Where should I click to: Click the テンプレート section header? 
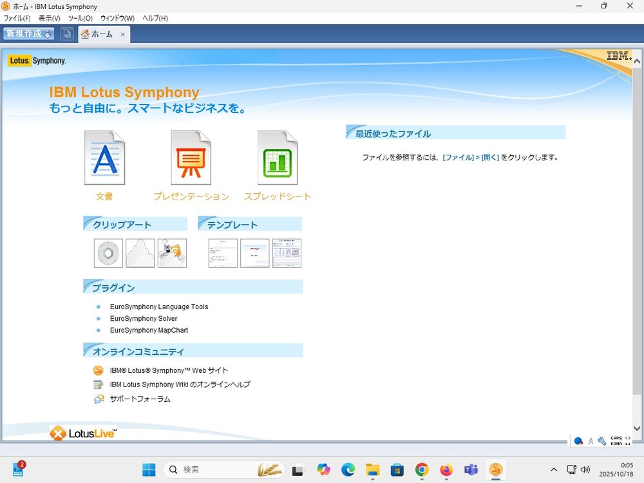pos(250,224)
